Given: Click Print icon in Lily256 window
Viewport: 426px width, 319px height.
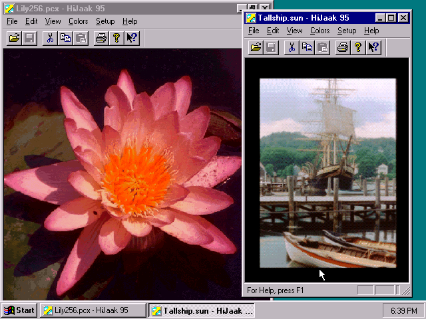Looking at the screenshot, I should pyautogui.click(x=101, y=38).
